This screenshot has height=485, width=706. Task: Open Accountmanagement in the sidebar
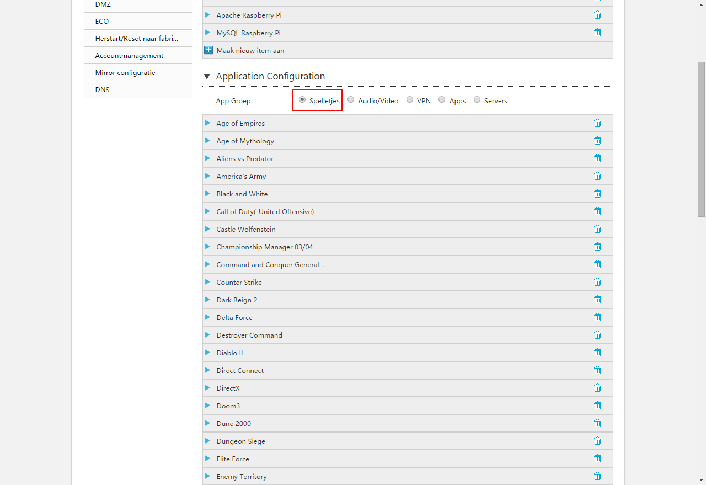(x=138, y=55)
